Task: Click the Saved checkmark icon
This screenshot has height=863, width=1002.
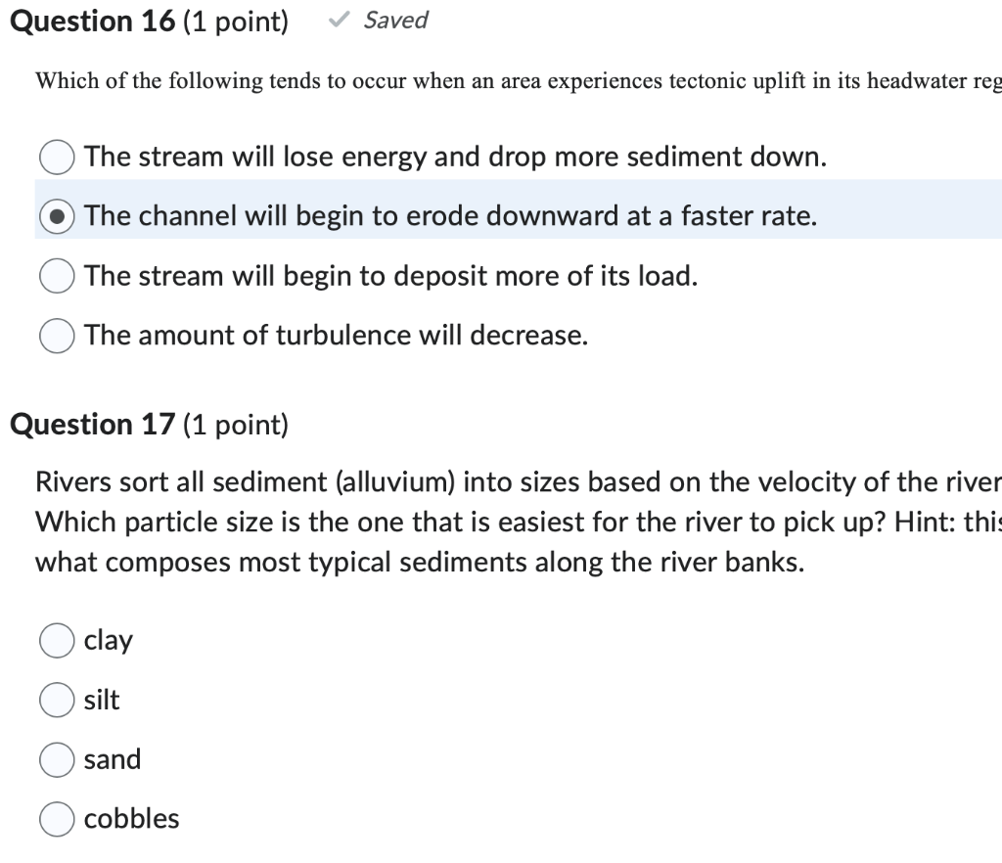Action: (340, 20)
